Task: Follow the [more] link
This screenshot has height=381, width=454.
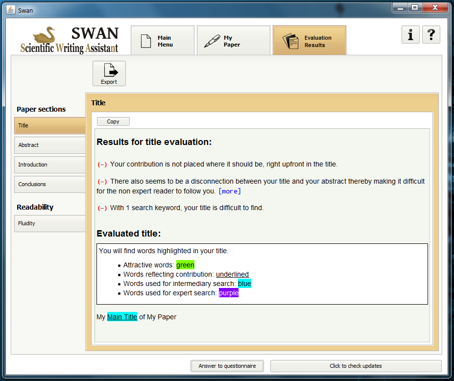Action: (x=230, y=191)
